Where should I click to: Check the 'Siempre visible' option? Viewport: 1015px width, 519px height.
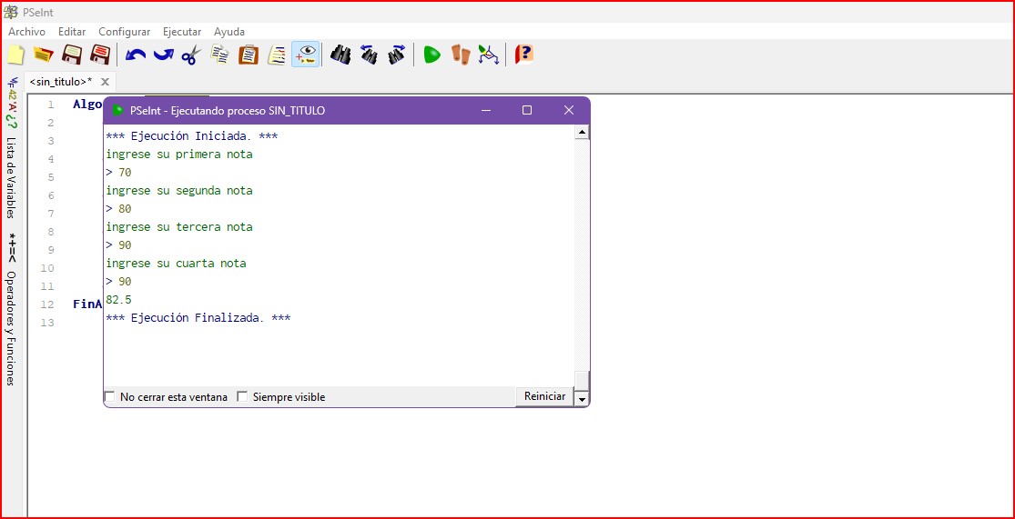(x=242, y=397)
